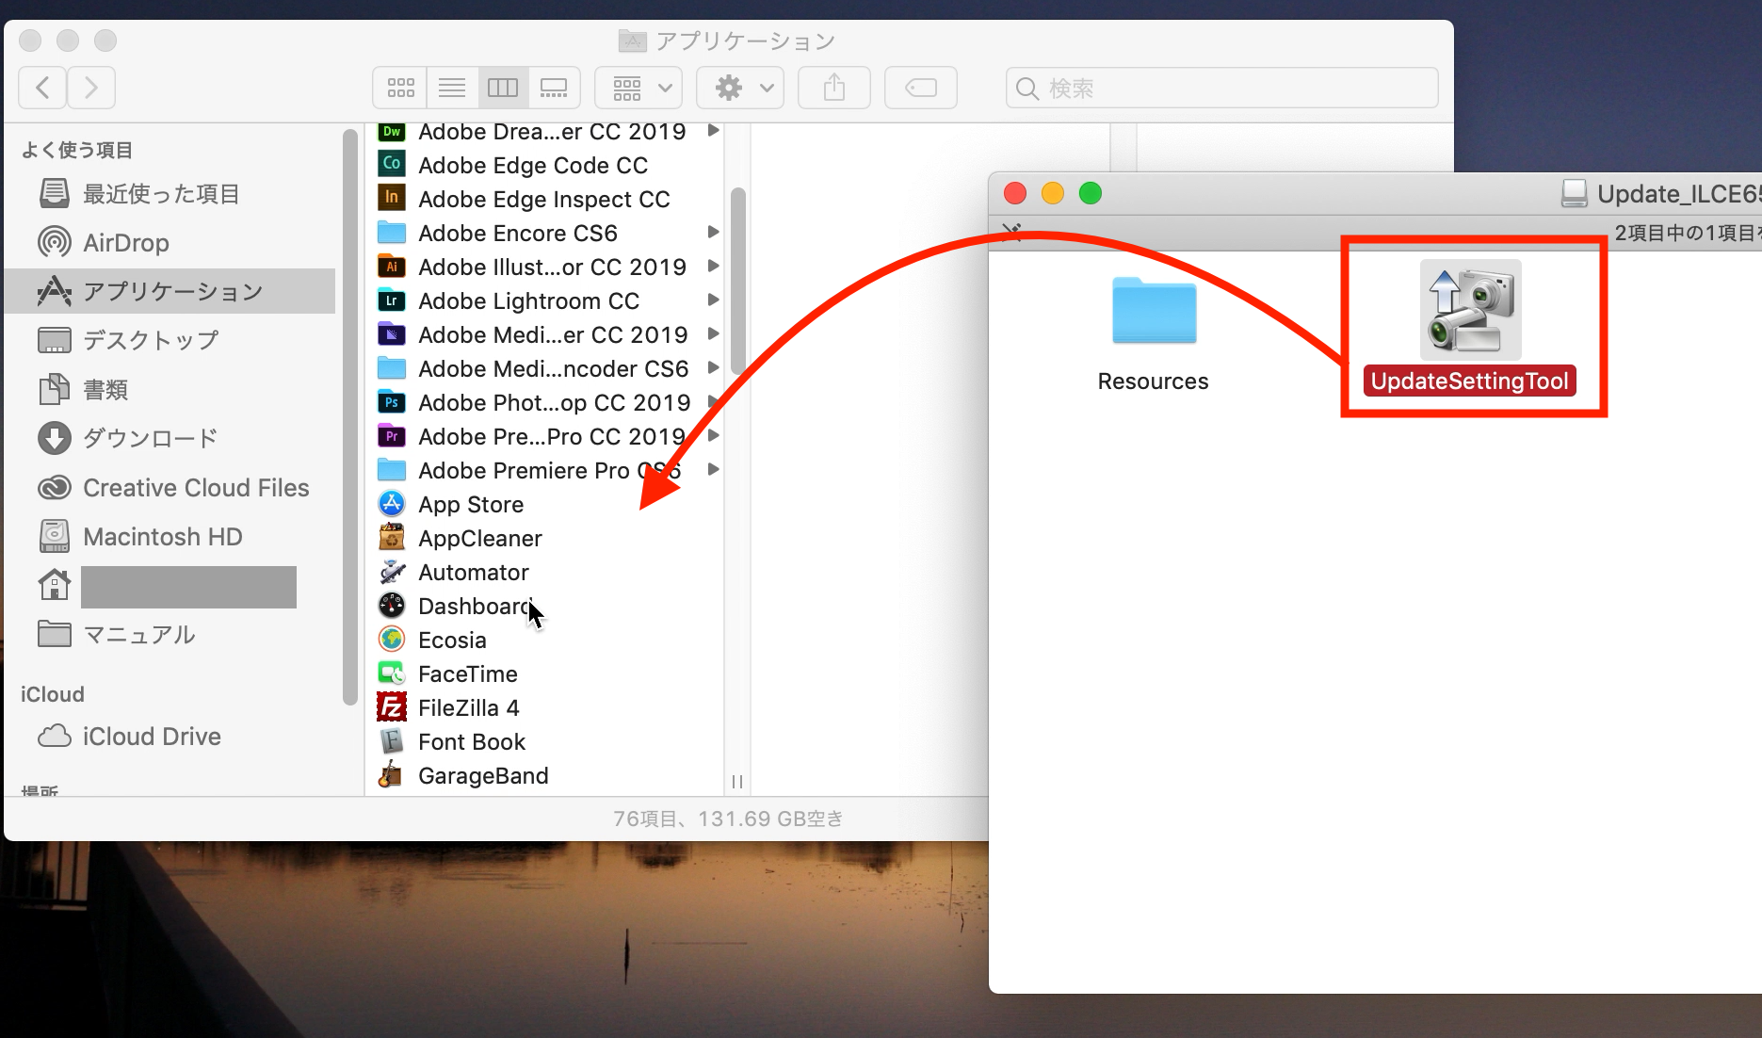Viewport: 1762px width, 1038px height.
Task: Select アプリケーション in the sidebar
Action: click(170, 291)
